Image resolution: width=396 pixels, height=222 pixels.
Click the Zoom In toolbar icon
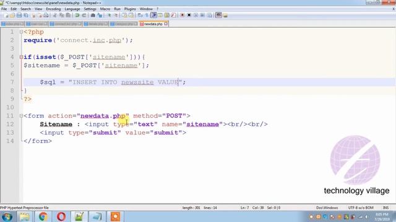(110, 15)
